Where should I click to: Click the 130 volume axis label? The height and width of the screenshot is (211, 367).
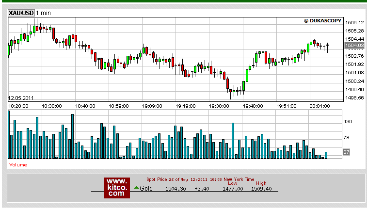(x=348, y=122)
